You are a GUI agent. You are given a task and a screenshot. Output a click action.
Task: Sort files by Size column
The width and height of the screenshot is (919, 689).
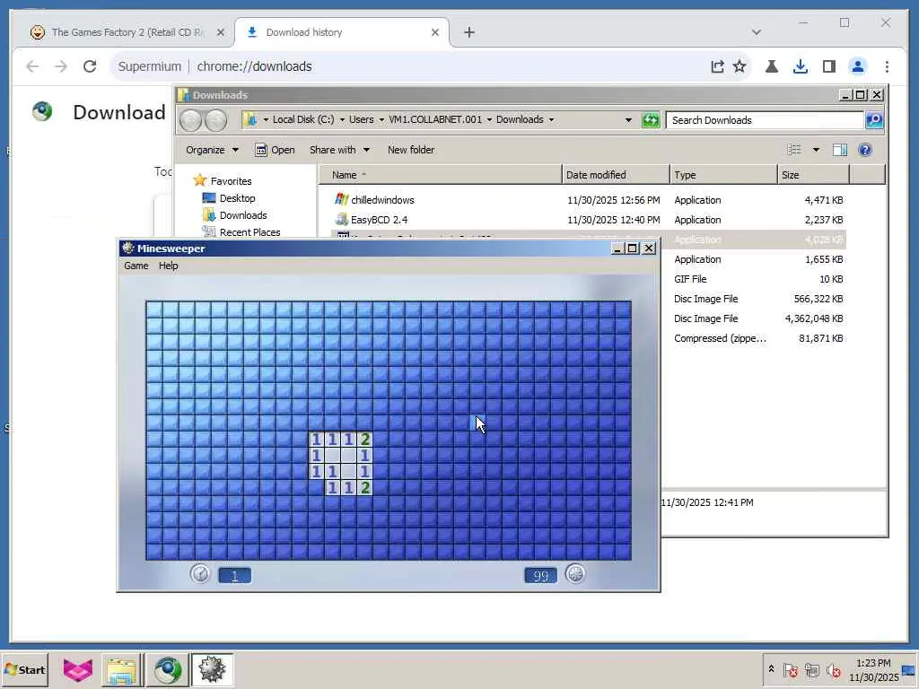pos(813,175)
